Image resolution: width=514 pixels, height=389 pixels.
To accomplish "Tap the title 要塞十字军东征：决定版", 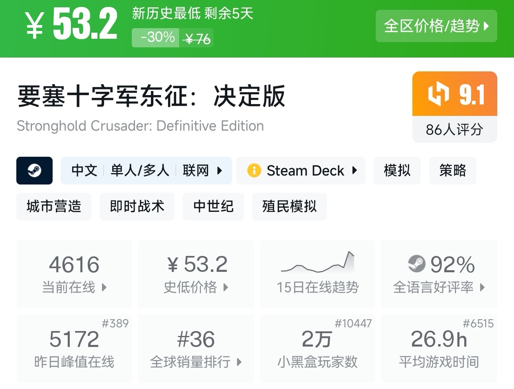I will point(151,96).
